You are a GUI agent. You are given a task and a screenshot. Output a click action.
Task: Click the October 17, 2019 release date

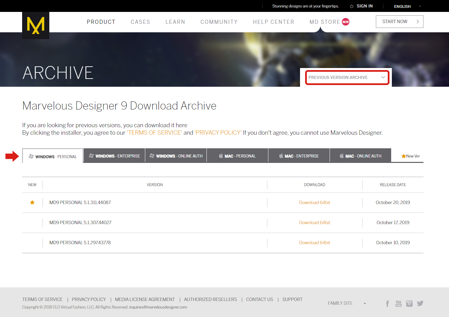pos(393,222)
